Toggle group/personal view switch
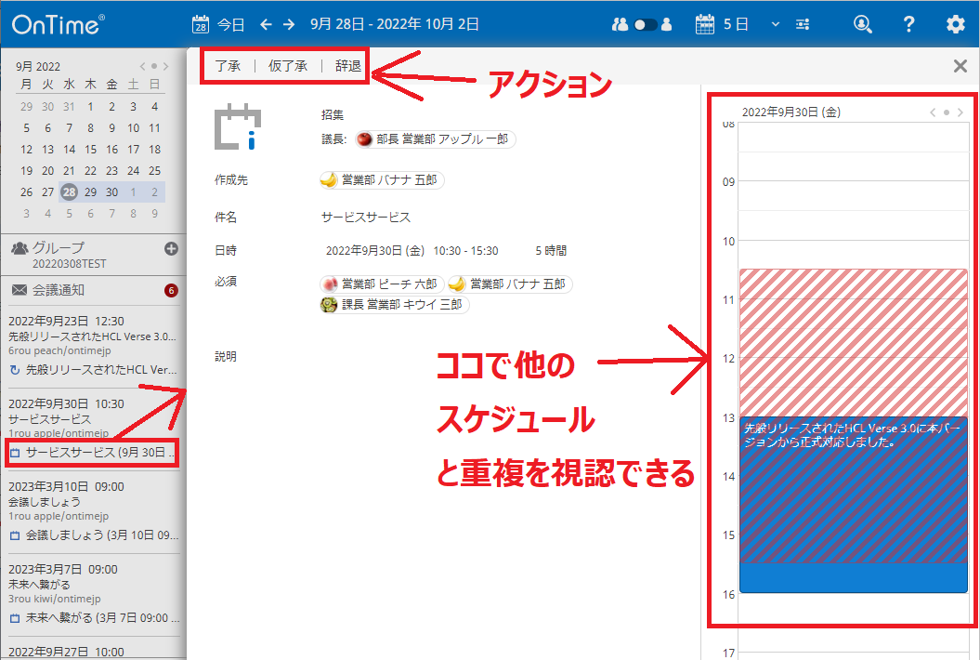The height and width of the screenshot is (660, 980). point(646,24)
